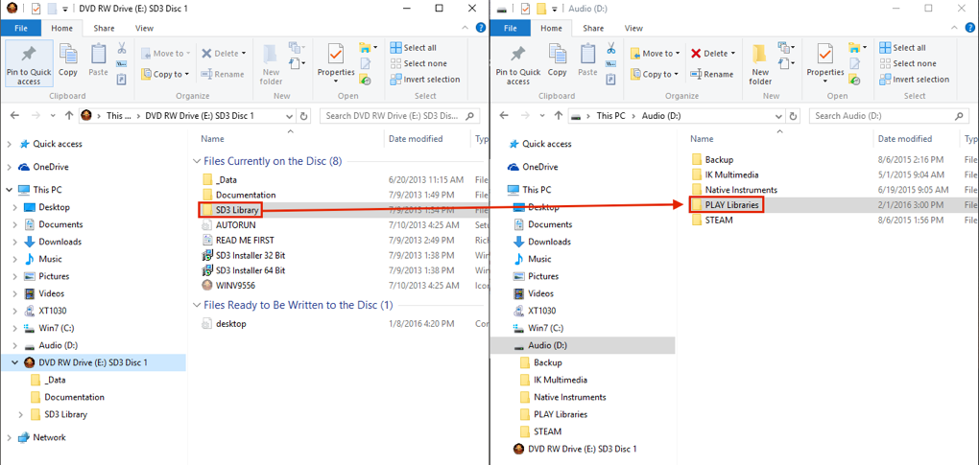Viewport: 979px width, 465px height.
Task: Click Delete in the Audio (D:) window ribbon
Action: [x=713, y=54]
